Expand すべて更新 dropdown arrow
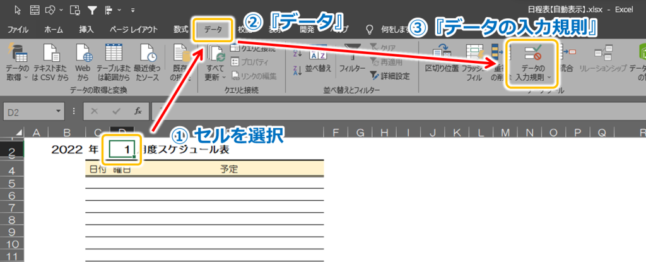The width and height of the screenshot is (646, 262). (x=224, y=77)
